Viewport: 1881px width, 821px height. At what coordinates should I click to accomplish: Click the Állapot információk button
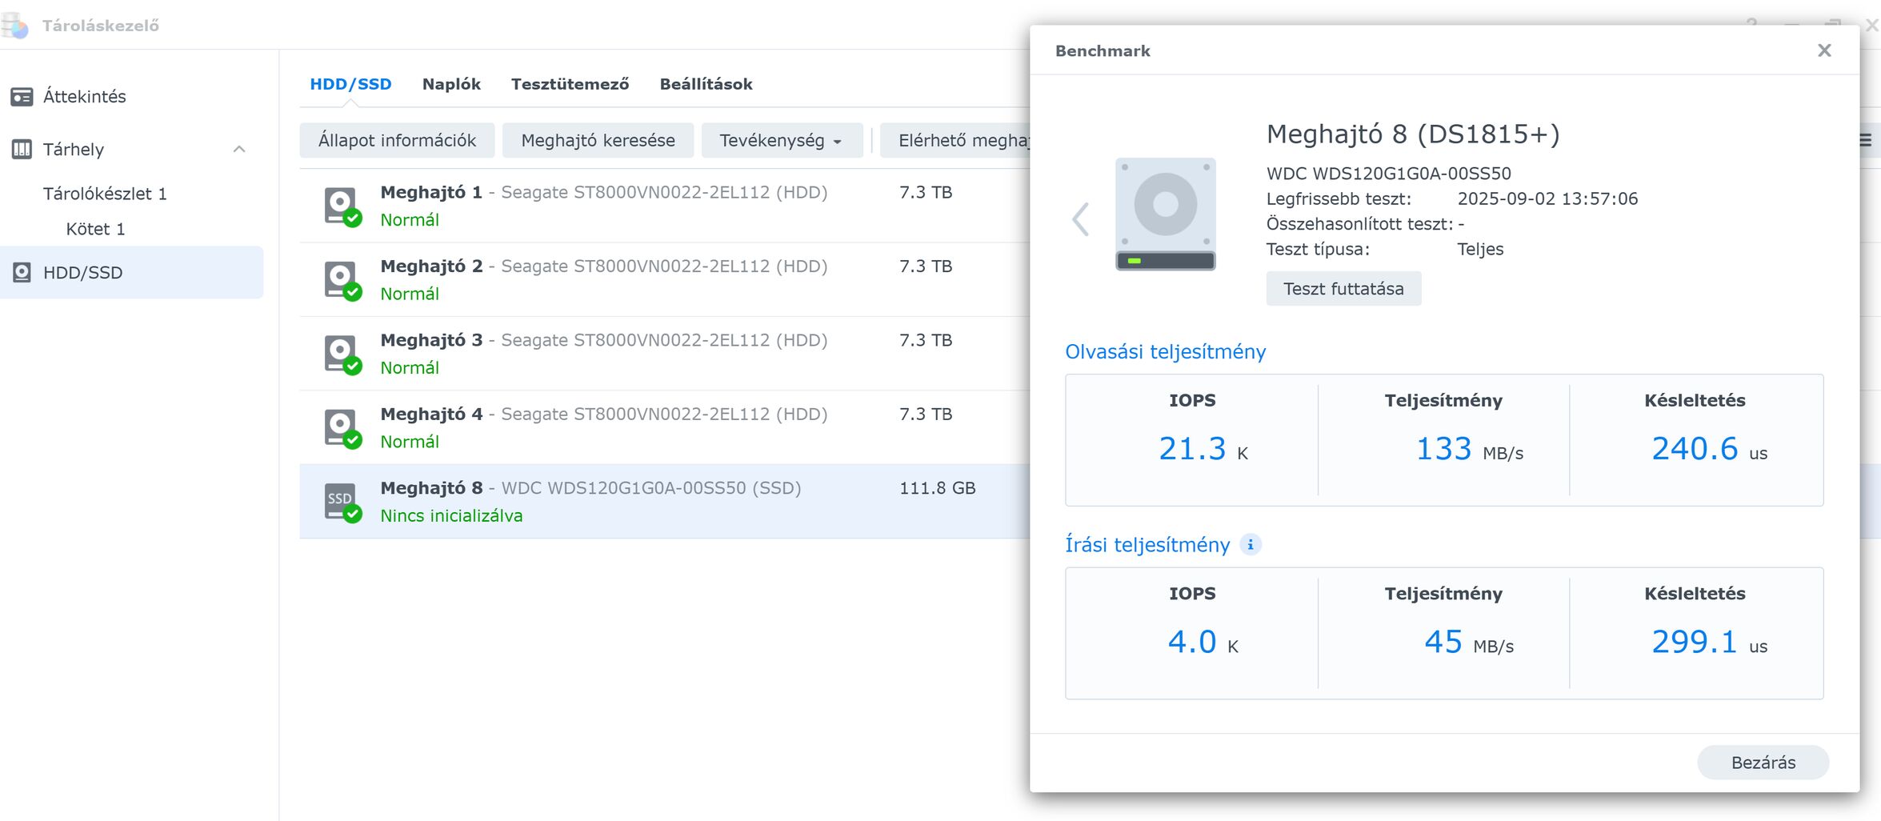(397, 141)
